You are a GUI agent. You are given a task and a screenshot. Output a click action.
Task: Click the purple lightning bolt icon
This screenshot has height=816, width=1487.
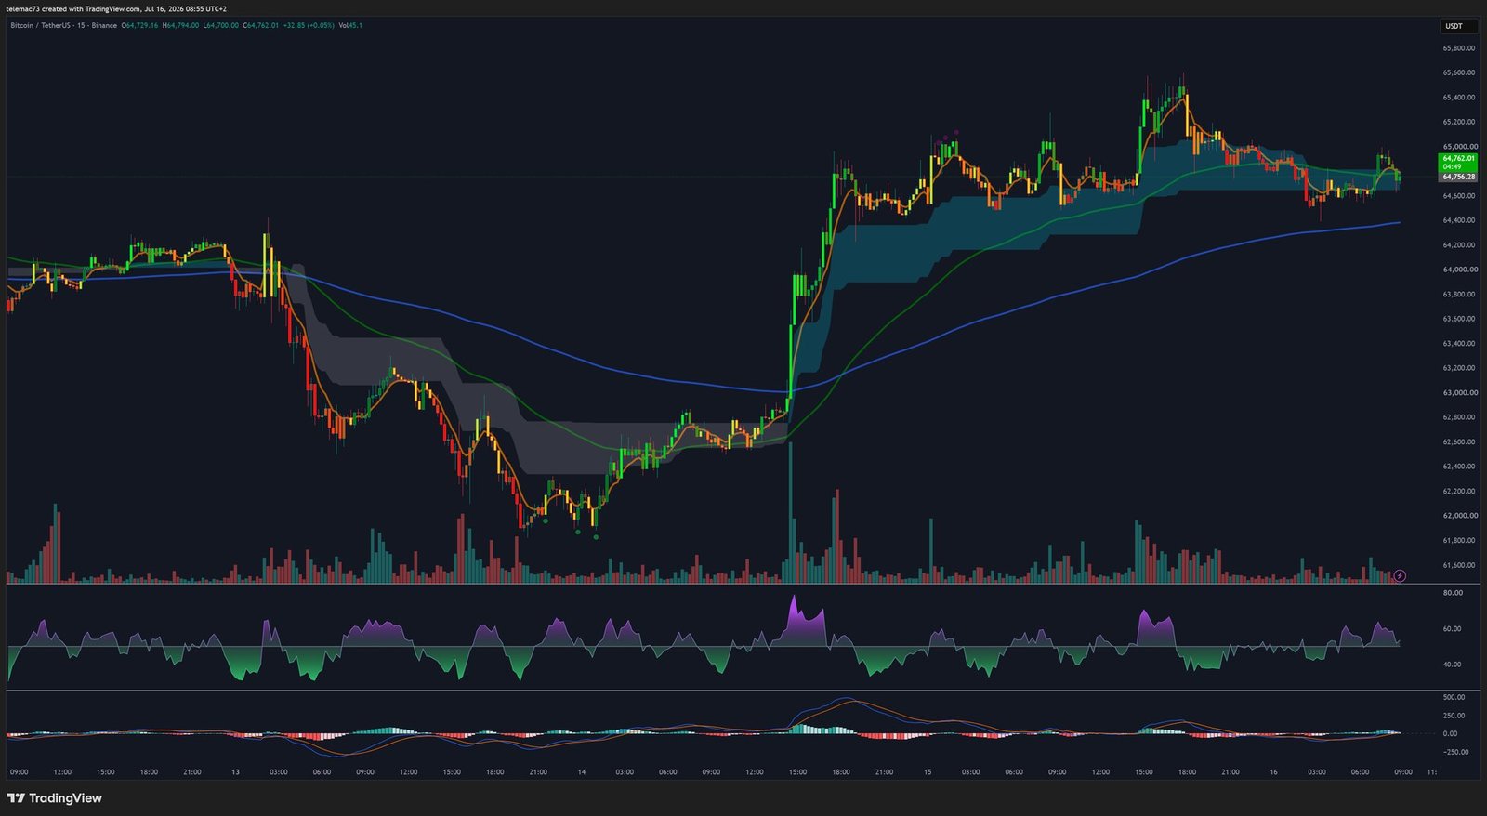(1400, 576)
